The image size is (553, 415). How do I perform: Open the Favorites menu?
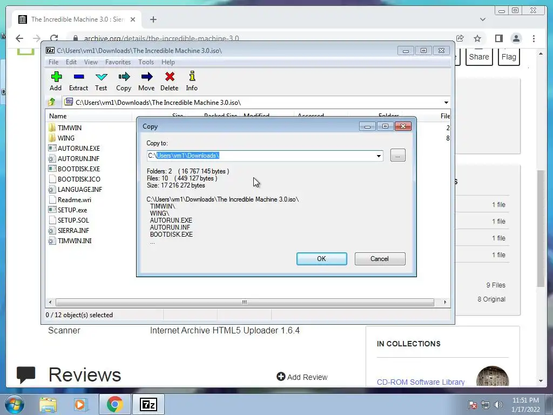point(118,62)
